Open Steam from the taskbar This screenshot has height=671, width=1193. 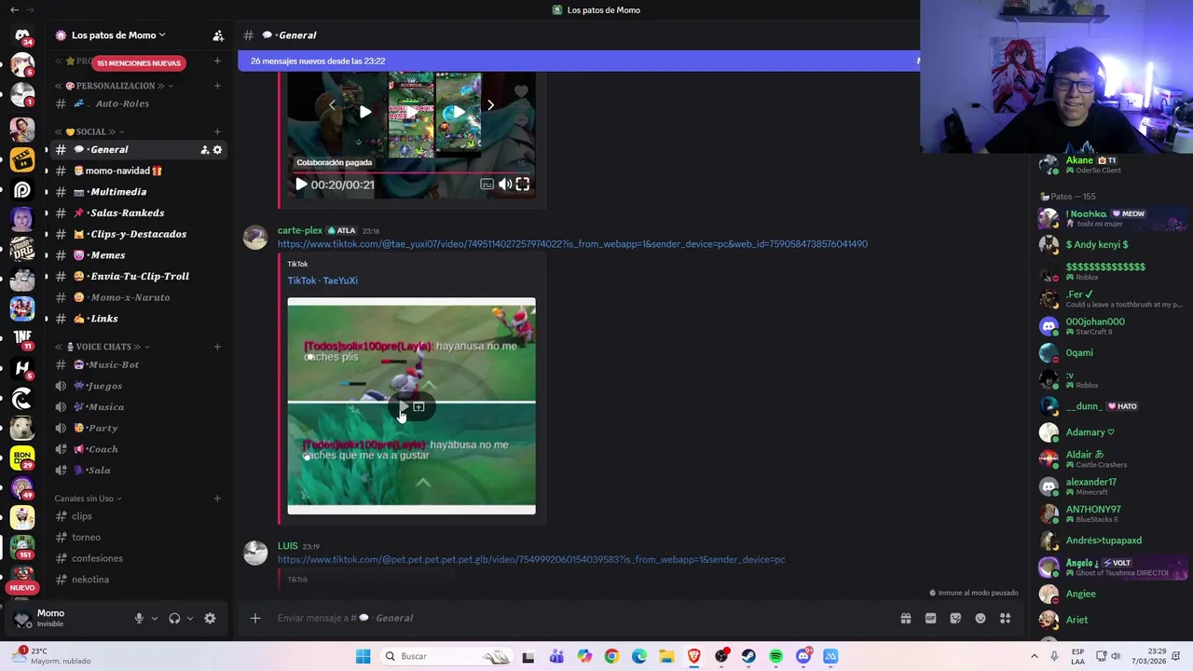point(748,656)
